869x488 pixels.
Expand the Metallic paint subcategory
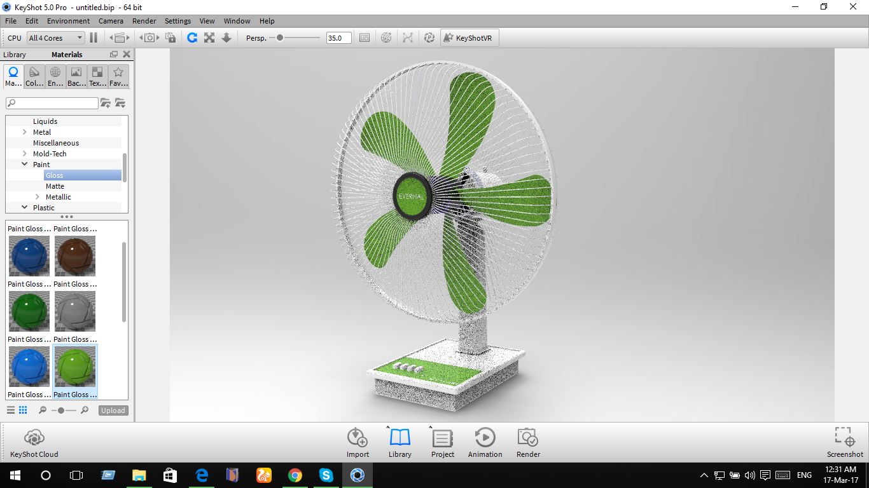[38, 197]
